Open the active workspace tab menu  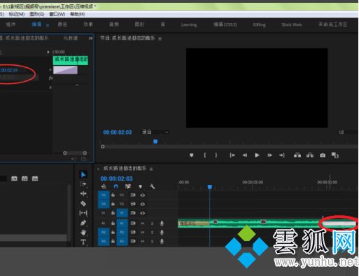[48, 25]
